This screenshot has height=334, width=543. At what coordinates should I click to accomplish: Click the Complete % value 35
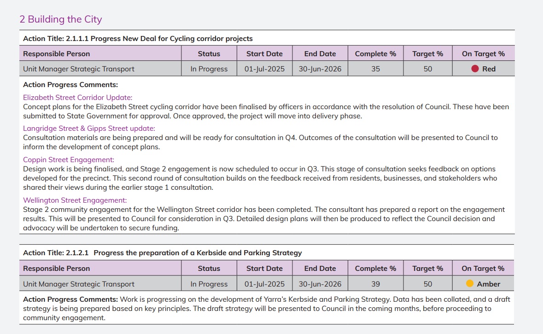click(x=375, y=69)
